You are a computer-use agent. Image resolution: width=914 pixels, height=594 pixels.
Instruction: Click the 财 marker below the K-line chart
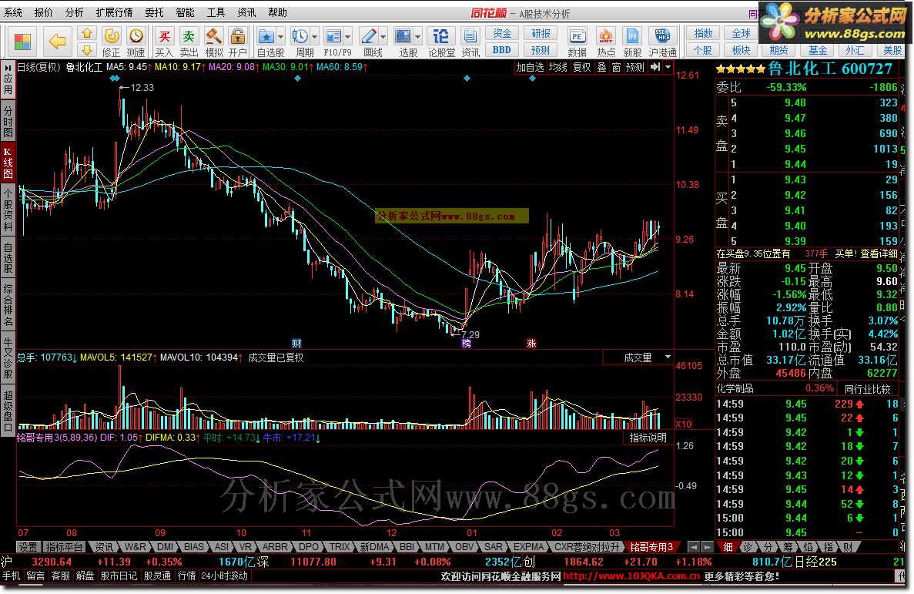(296, 343)
